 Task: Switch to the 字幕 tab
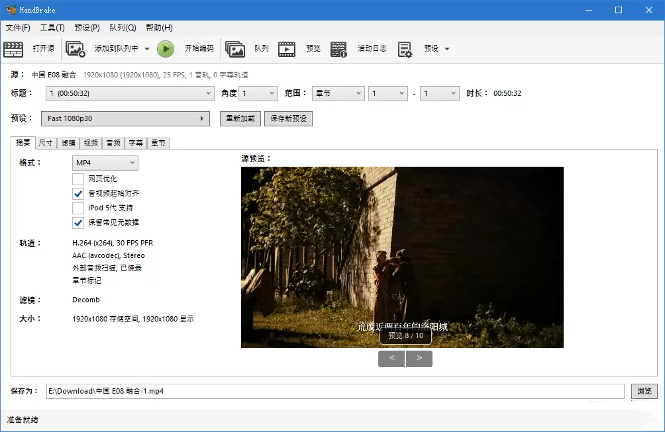coord(136,143)
